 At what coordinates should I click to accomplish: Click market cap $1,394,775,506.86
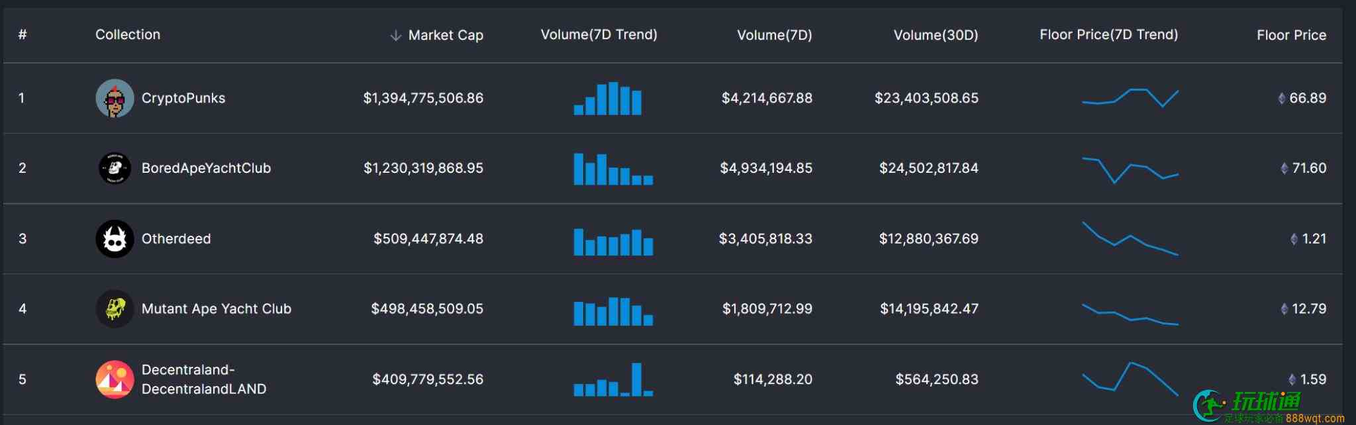click(x=423, y=98)
